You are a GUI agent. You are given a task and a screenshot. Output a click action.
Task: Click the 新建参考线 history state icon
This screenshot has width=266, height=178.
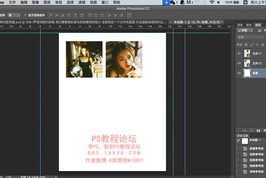pos(245,149)
